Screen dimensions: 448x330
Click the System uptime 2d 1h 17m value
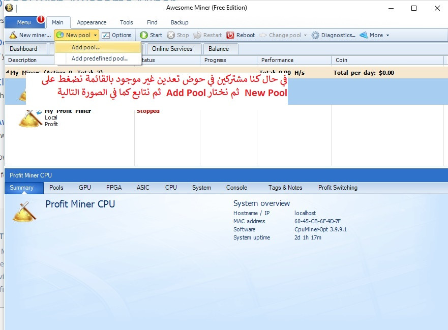point(308,238)
